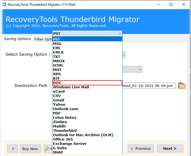
Task: Click the destination path text field
Action: [149, 86]
